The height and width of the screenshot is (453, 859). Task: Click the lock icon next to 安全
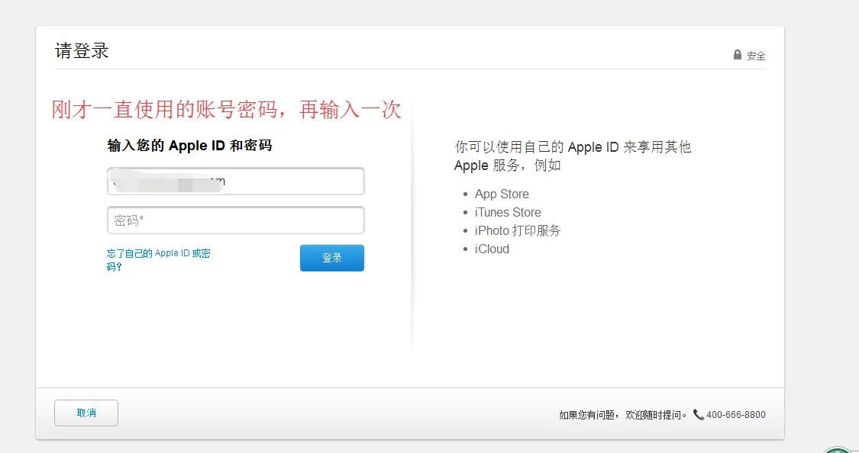click(x=738, y=55)
